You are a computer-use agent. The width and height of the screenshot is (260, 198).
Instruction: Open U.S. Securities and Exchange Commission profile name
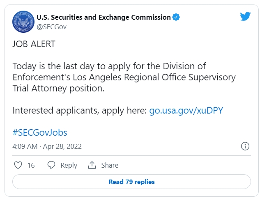point(104,17)
